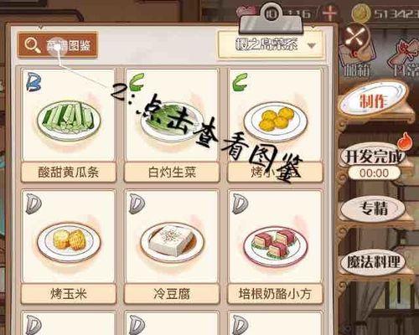Click the B rank badge on cucumber dish

click(34, 82)
